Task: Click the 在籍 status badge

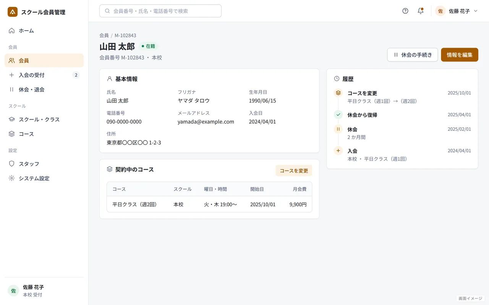Action: click(148, 46)
